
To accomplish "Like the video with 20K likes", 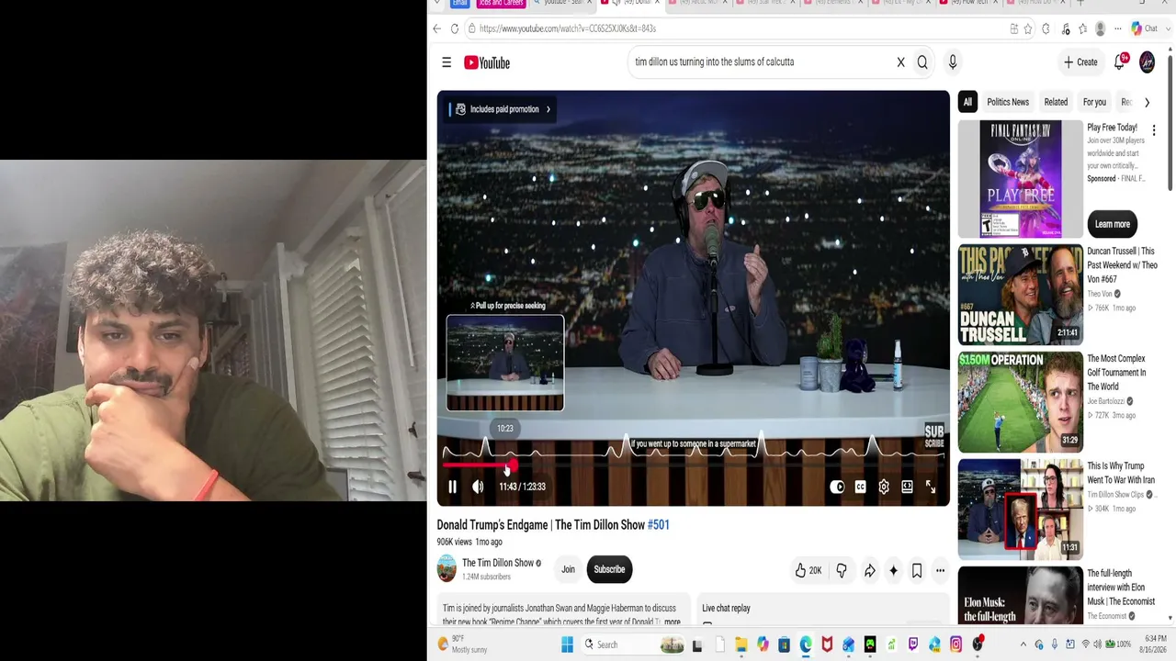I will click(x=808, y=570).
